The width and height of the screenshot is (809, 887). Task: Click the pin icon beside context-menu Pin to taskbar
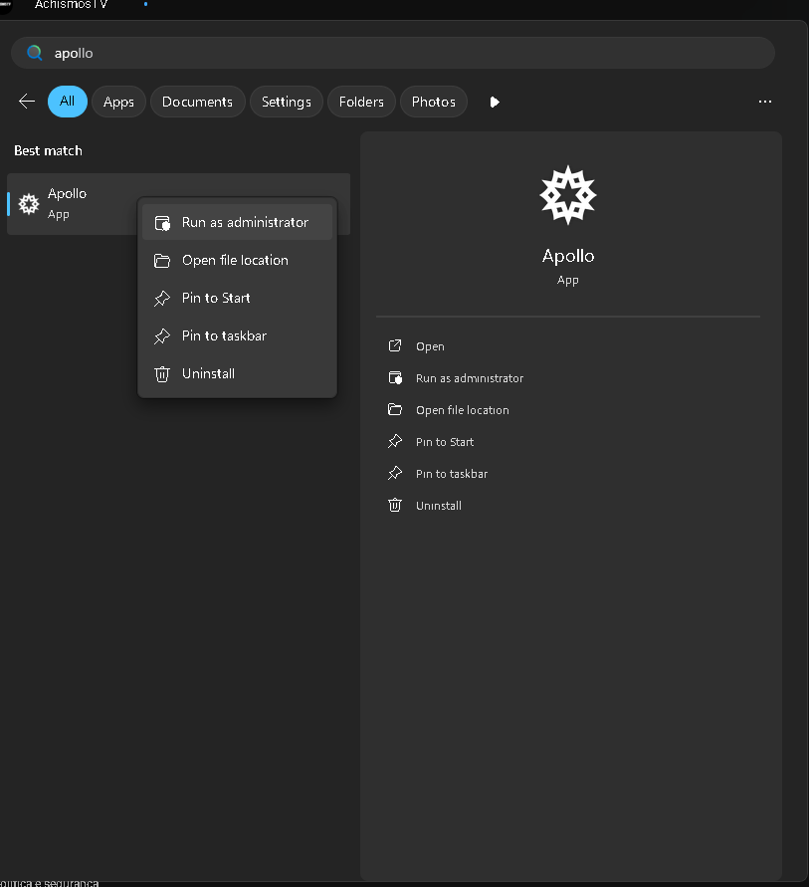[x=162, y=336]
